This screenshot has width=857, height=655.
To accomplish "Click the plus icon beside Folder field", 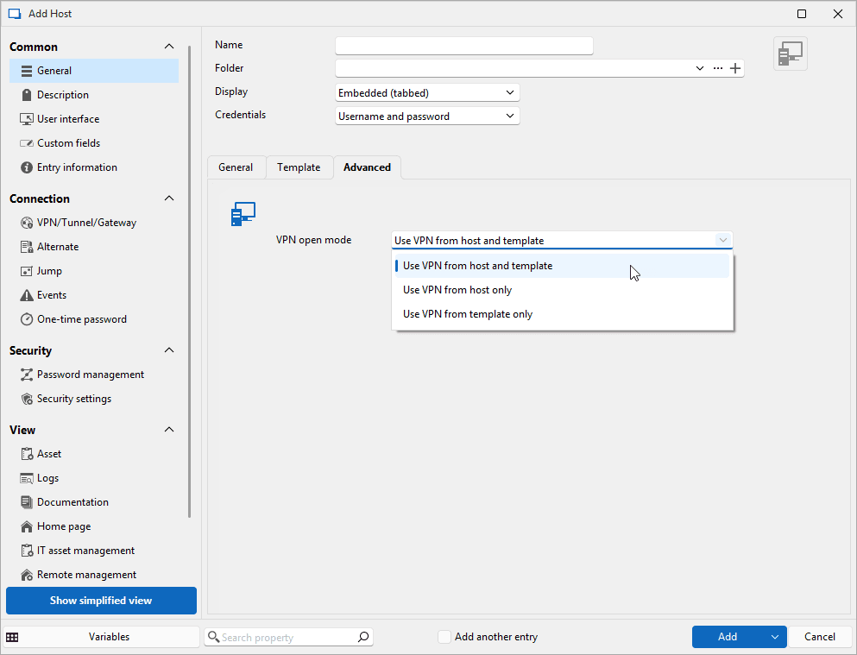I will pos(735,68).
